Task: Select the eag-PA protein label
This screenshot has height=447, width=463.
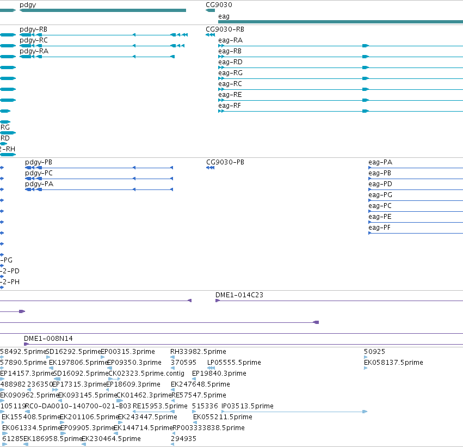Action: click(380, 162)
